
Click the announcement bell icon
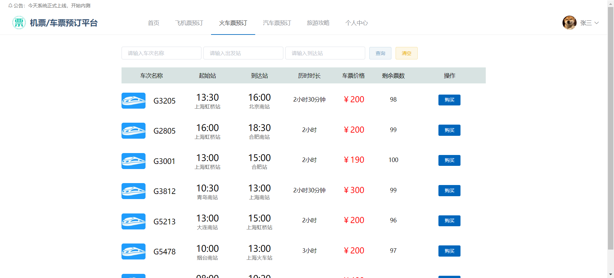10,6
